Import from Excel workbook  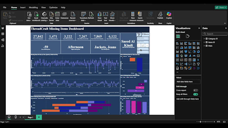36,16
